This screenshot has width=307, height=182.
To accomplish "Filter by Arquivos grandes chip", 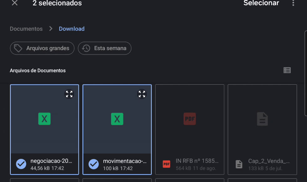I will tap(42, 48).
